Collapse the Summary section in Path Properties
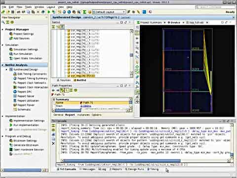This screenshot has height=178, width=237. [x=54, y=99]
